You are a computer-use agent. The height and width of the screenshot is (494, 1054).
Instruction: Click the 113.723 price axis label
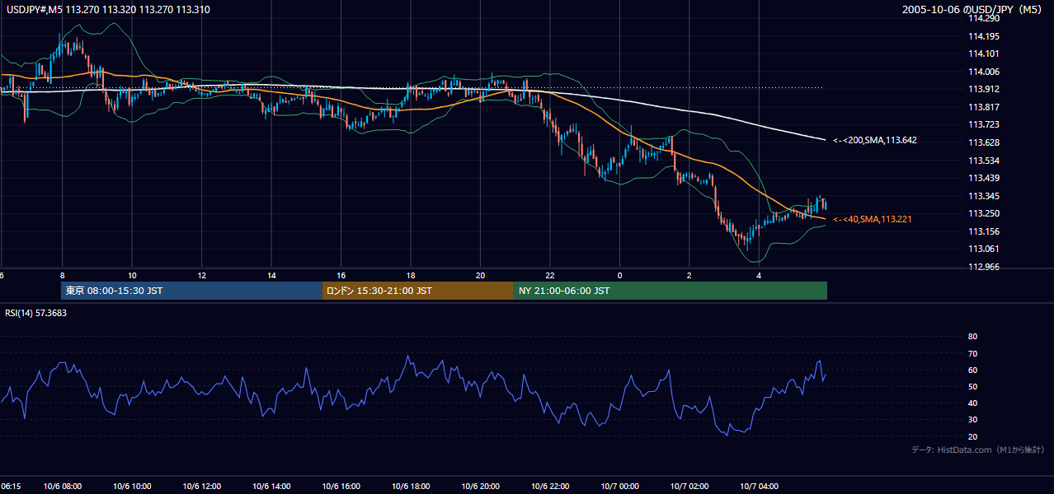pyautogui.click(x=983, y=124)
